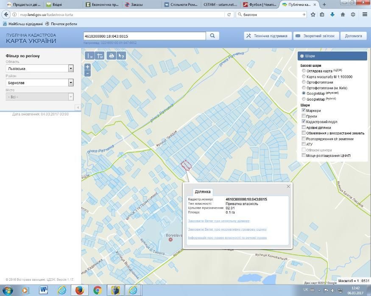This screenshot has width=371, height=296.
Task: Select the distance measurement tool on map
Action: pos(89,56)
